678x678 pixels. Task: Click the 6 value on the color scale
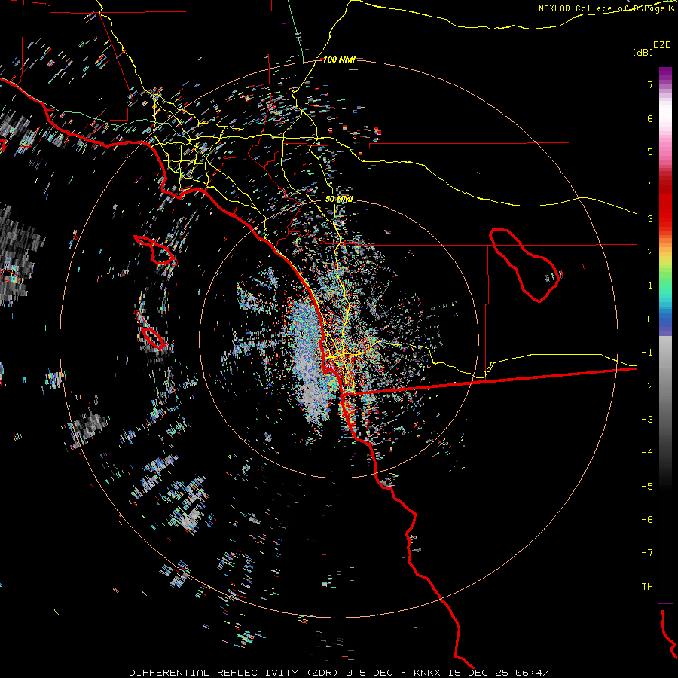(650, 118)
